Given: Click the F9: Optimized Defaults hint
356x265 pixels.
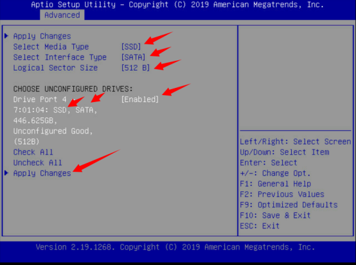Looking at the screenshot, I should 289,205.
